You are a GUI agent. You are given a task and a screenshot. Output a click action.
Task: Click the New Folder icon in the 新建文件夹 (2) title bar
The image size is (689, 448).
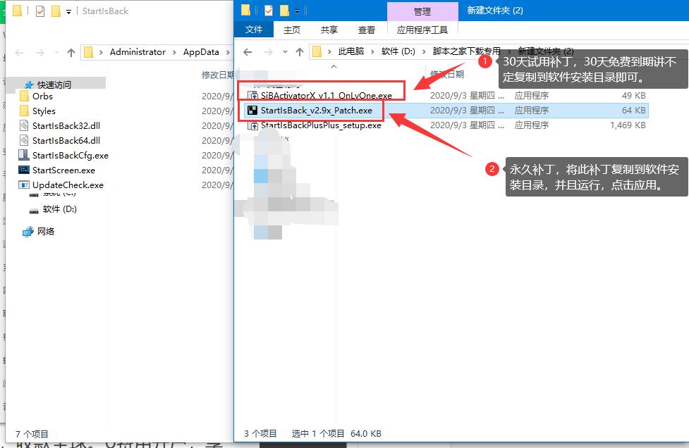point(285,10)
